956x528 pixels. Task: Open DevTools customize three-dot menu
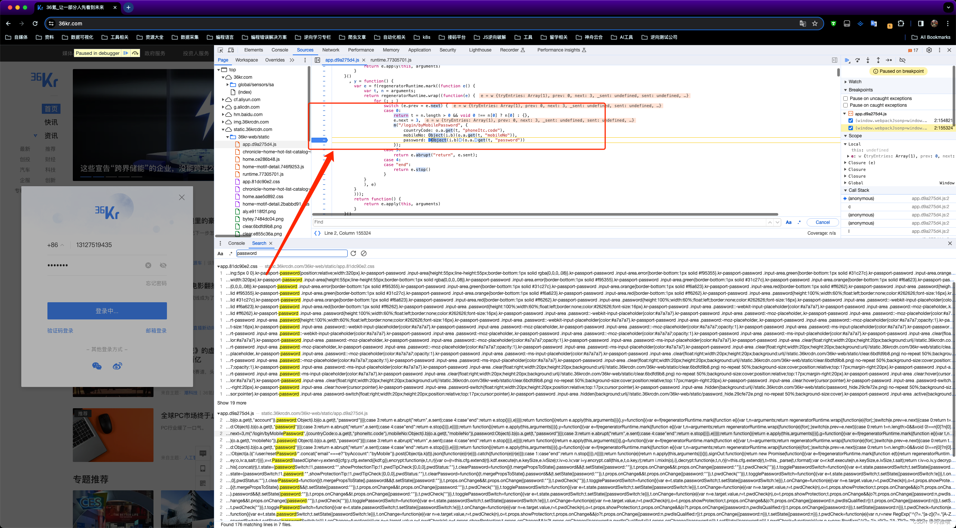tap(940, 50)
